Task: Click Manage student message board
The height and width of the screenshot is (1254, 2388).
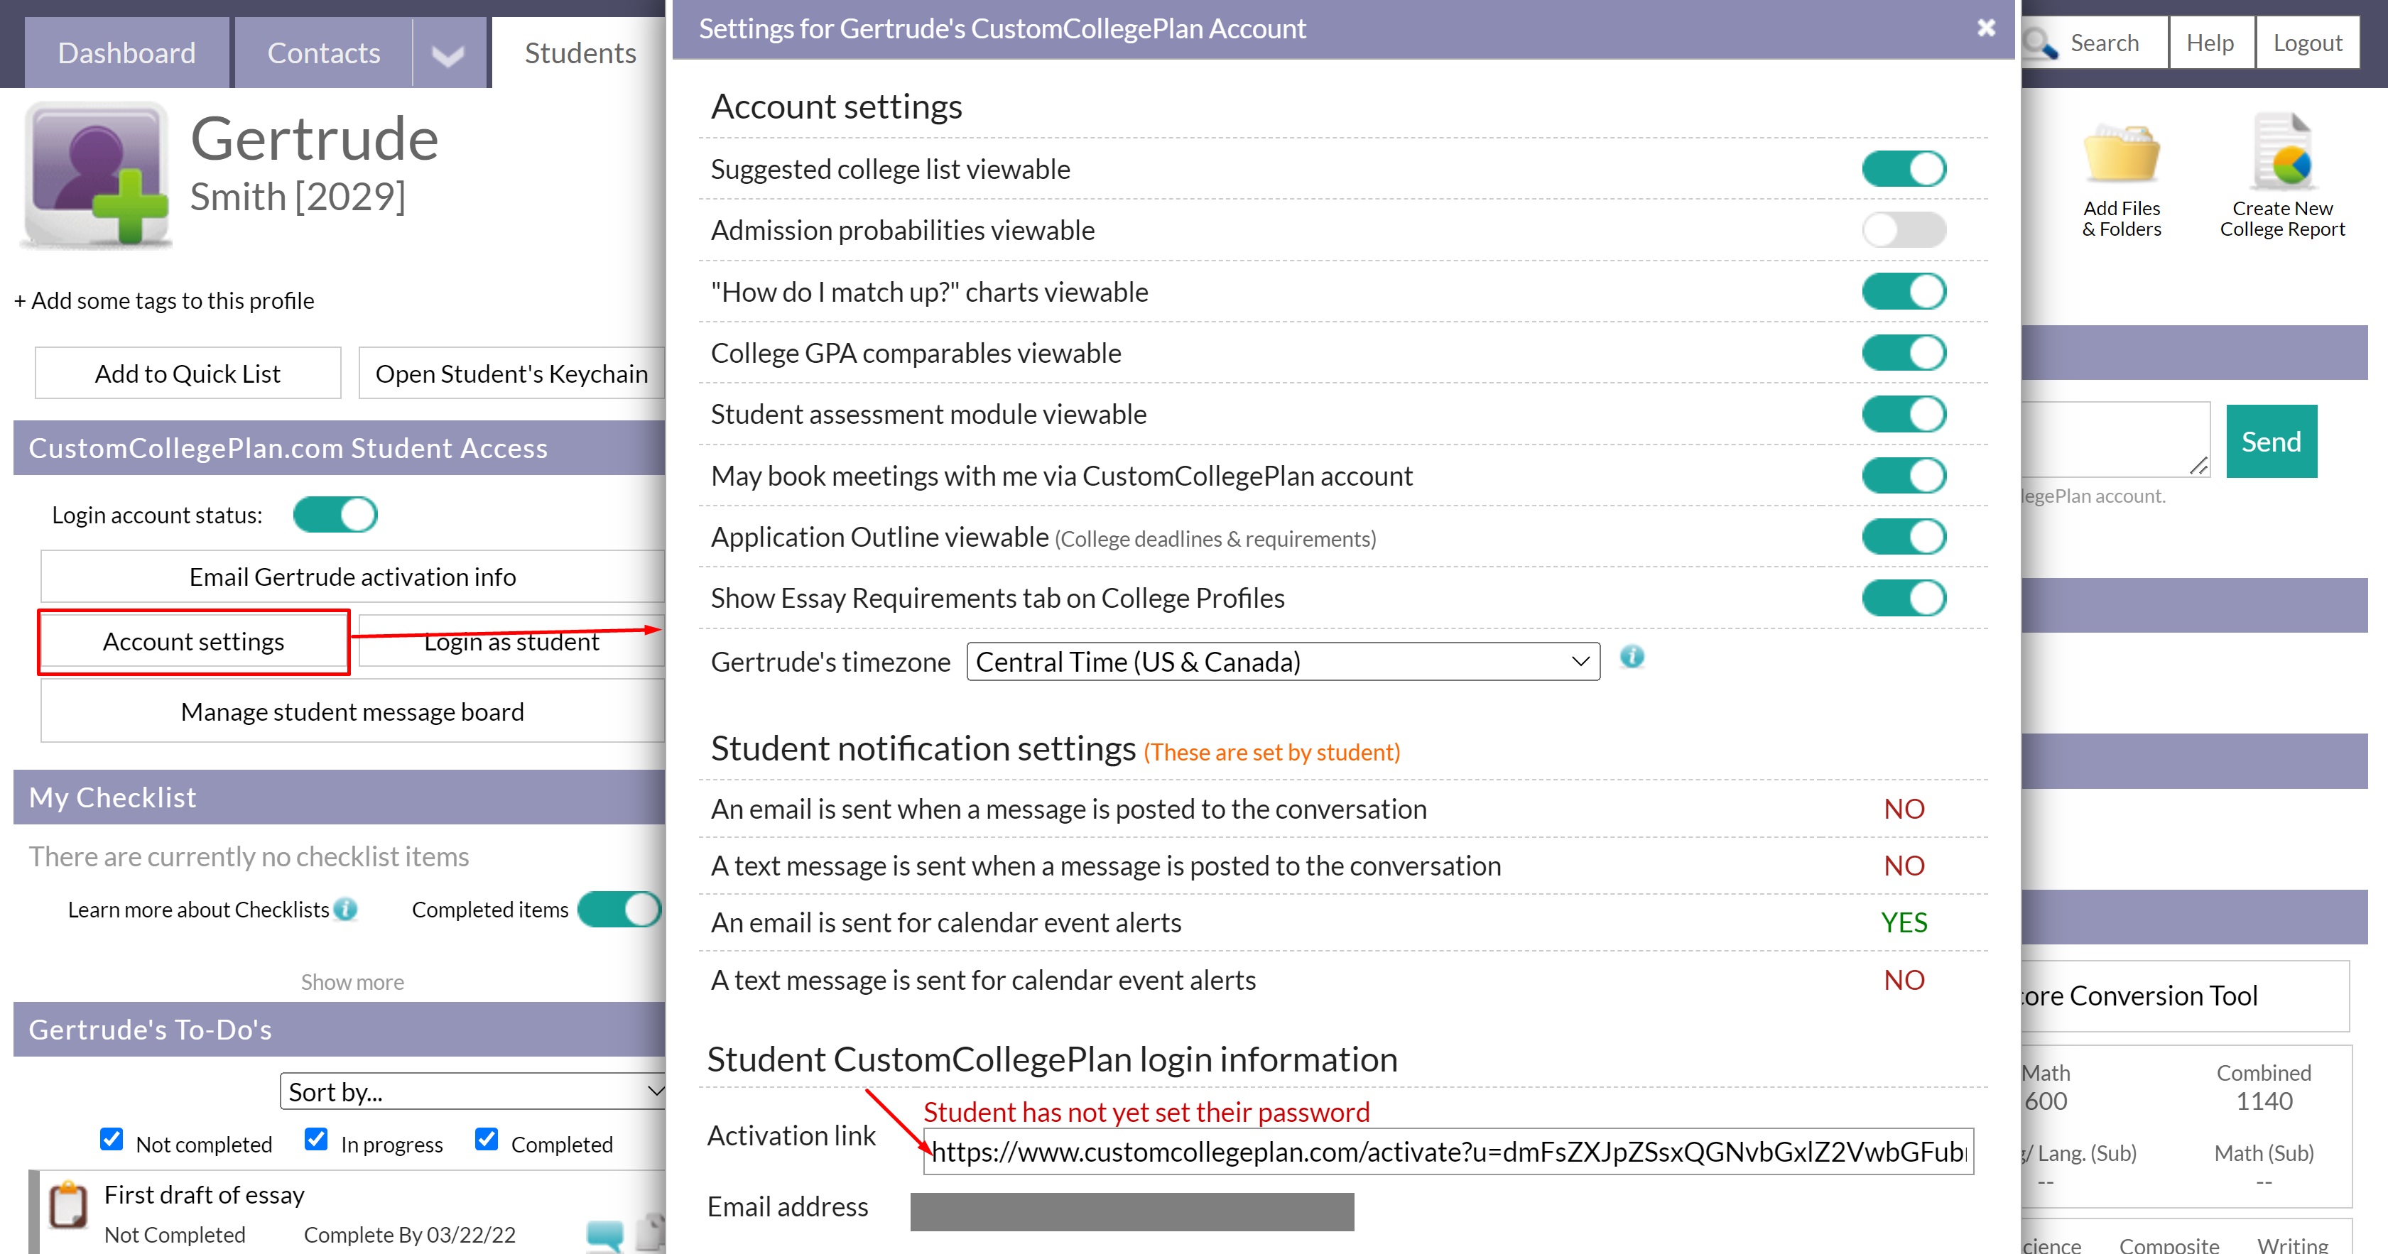Action: point(352,711)
